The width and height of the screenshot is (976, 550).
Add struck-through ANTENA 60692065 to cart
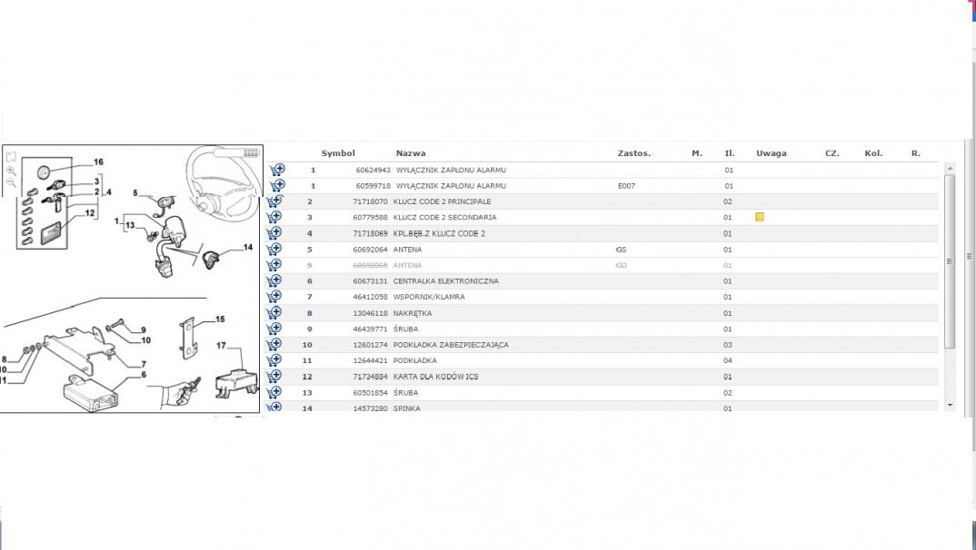click(x=274, y=265)
